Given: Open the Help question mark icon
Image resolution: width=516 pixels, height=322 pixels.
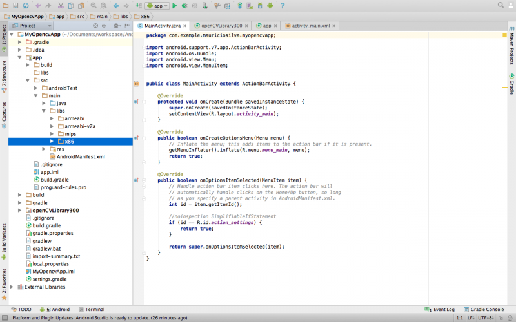Looking at the screenshot, I should (x=282, y=5).
